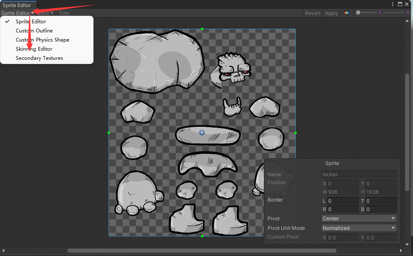Open the three-dot panel options menu
413x256 pixels.
[x=392, y=4]
